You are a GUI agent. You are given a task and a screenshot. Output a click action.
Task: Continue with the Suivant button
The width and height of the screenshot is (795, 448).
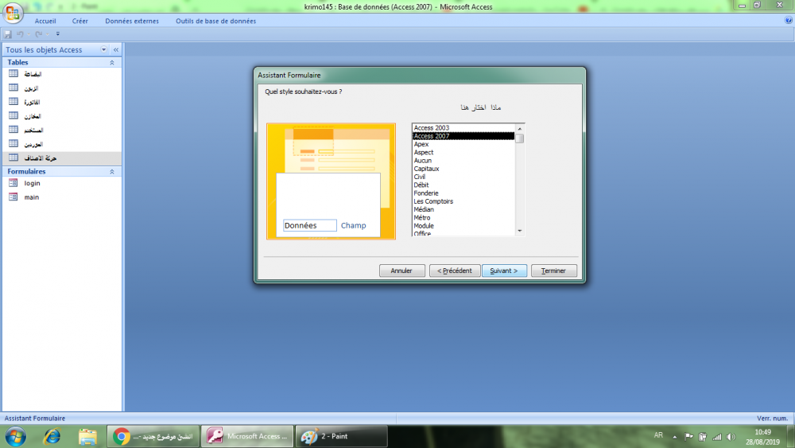tap(504, 271)
